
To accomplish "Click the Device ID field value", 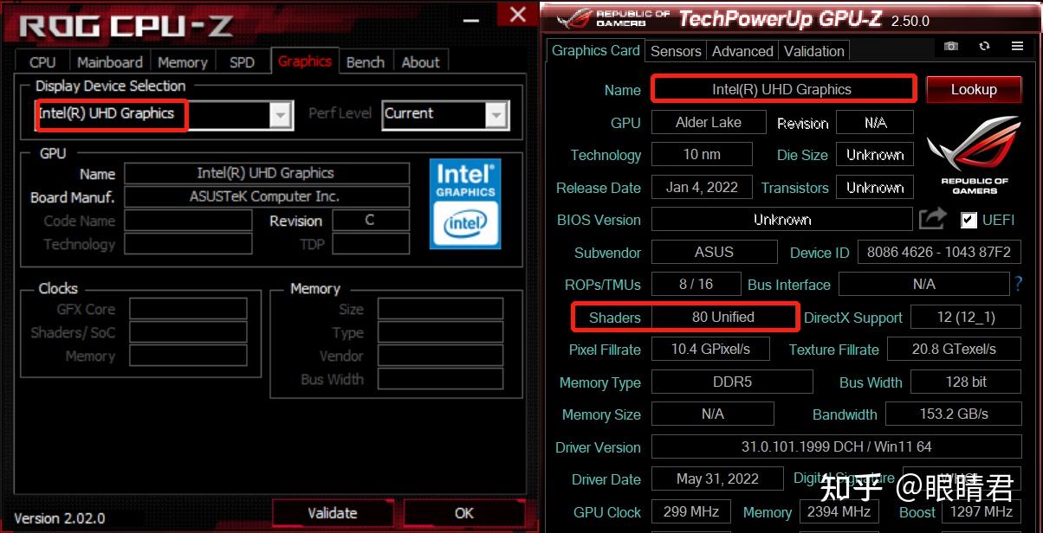I will click(x=938, y=252).
